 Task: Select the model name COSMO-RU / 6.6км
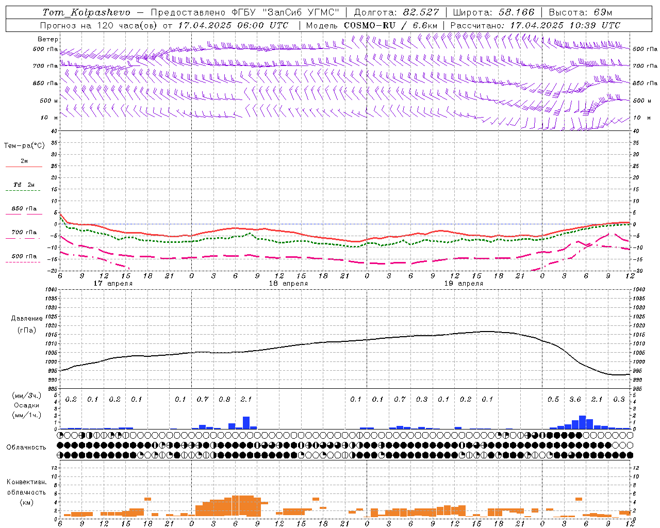tap(390, 25)
